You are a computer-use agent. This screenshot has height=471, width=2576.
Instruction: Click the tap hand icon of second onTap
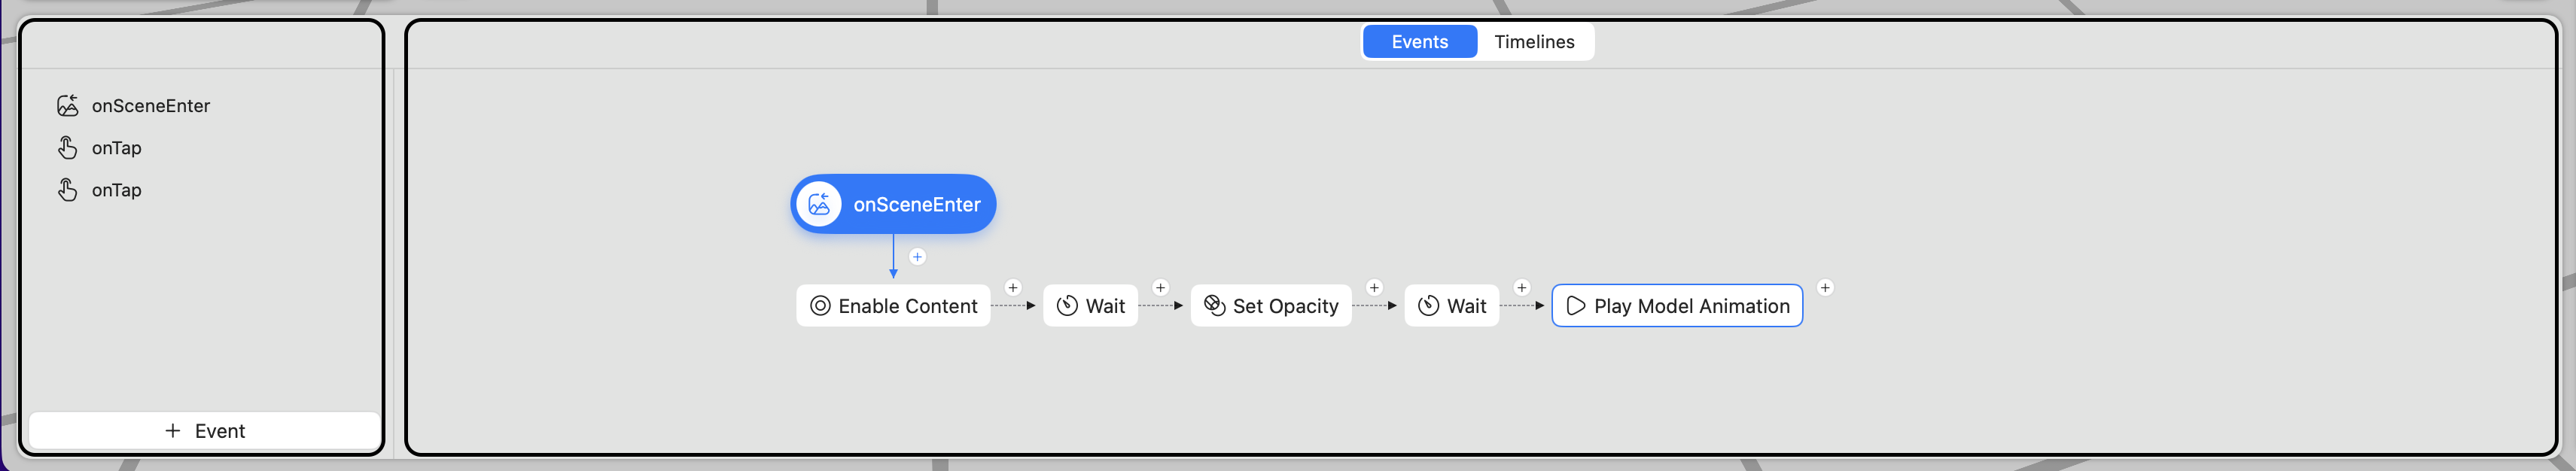(x=68, y=190)
